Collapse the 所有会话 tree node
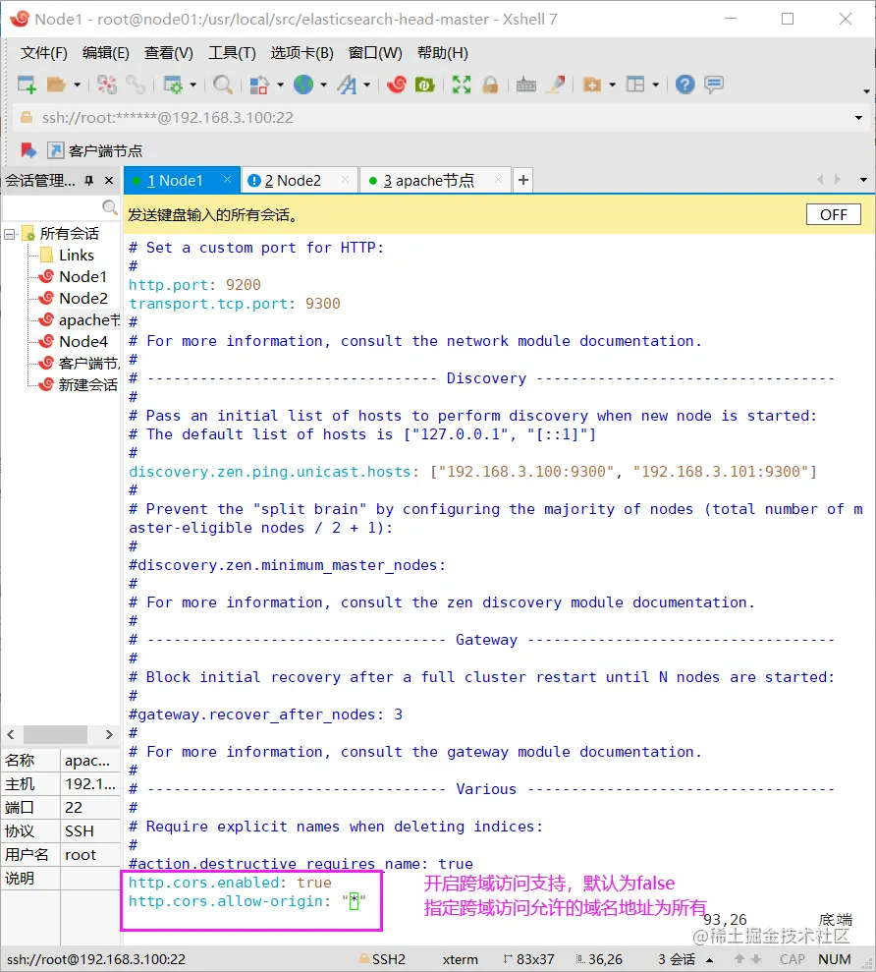The width and height of the screenshot is (876, 972). [x=9, y=234]
